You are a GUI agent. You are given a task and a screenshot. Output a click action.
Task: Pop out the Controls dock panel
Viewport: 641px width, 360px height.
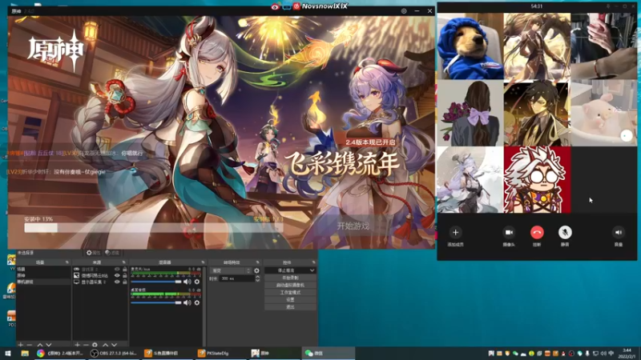point(313,262)
